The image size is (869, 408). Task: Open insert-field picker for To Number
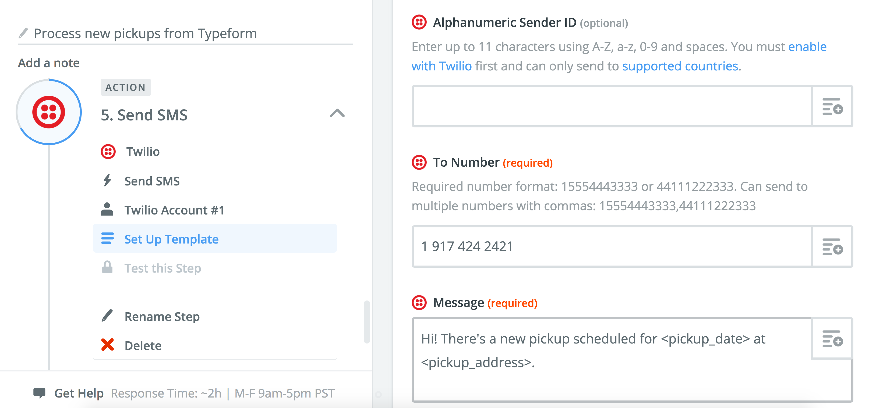point(832,247)
